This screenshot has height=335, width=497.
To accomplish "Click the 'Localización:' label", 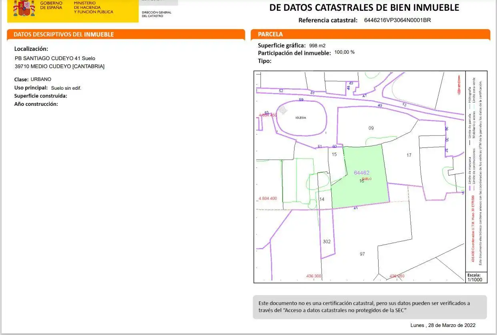I will point(31,49).
